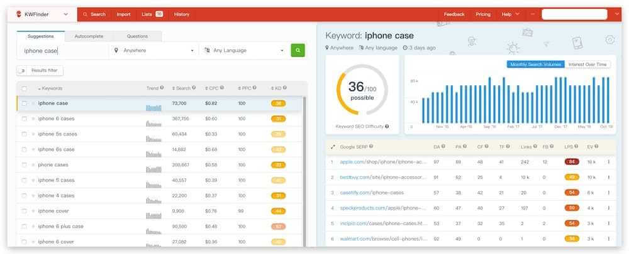The width and height of the screenshot is (629, 254).
Task: Switch to the Questions tab
Action: point(137,36)
